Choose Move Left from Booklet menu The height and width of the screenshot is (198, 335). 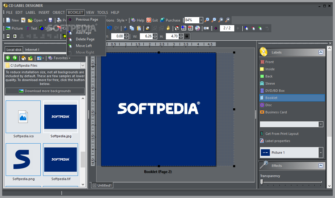pos(86,46)
